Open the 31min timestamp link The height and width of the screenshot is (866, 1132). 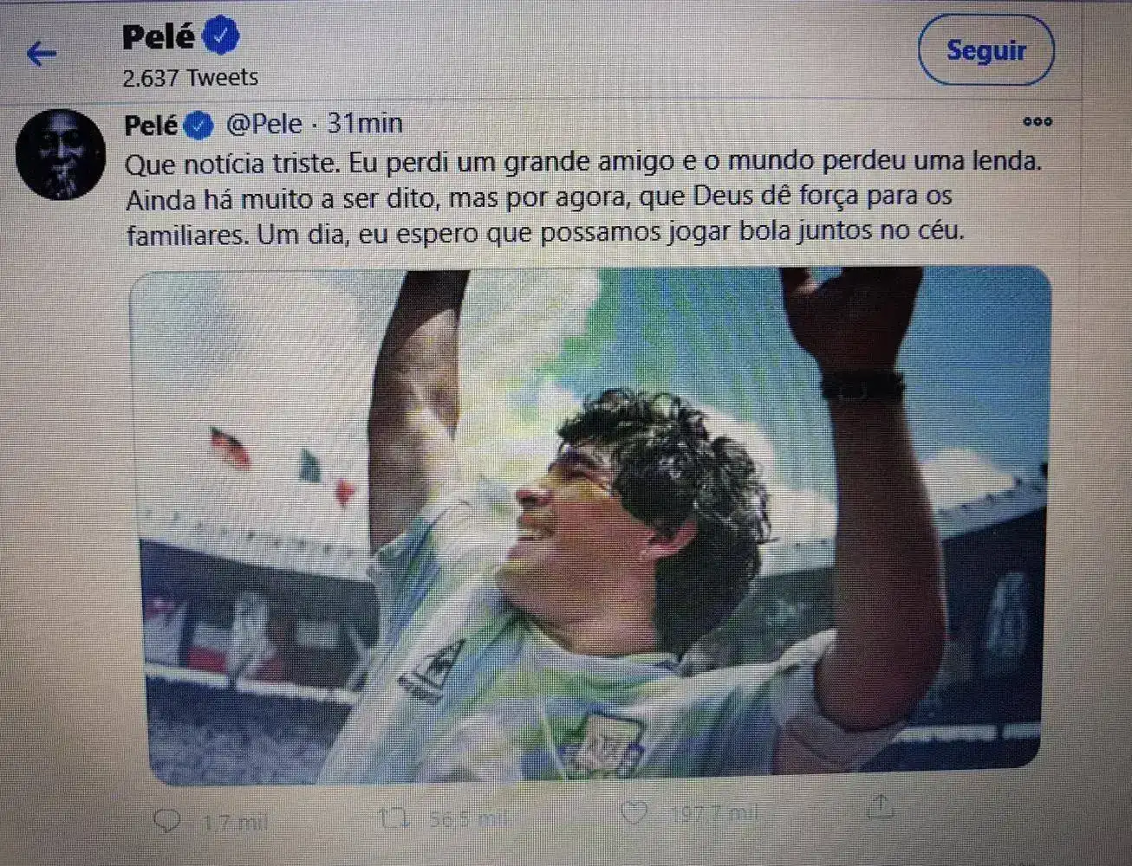pyautogui.click(x=365, y=124)
